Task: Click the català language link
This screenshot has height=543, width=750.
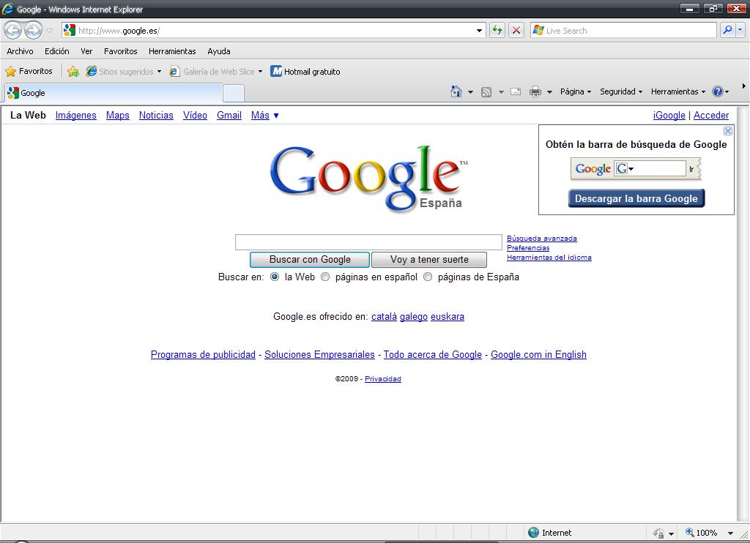Action: pyautogui.click(x=384, y=316)
